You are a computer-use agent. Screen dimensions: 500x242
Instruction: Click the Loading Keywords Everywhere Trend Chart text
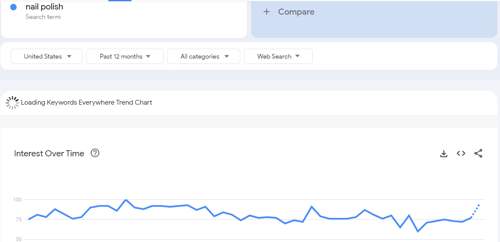click(x=86, y=102)
